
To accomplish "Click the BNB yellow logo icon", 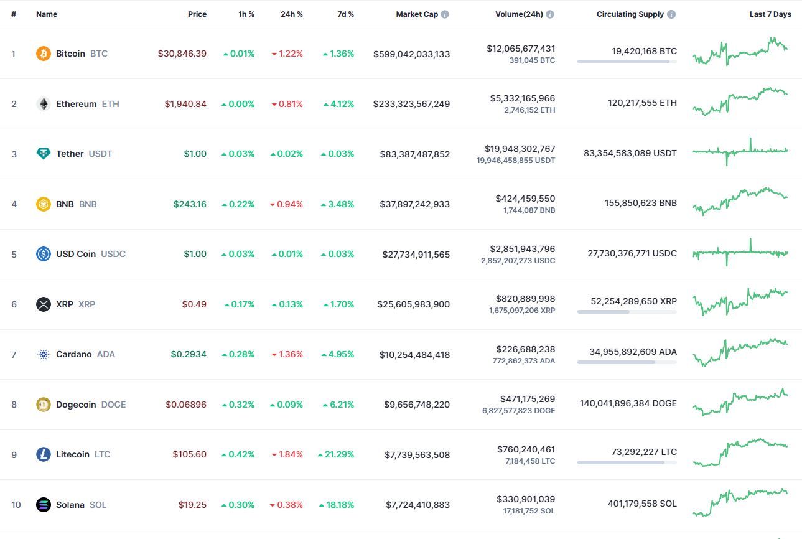I will click(x=43, y=204).
